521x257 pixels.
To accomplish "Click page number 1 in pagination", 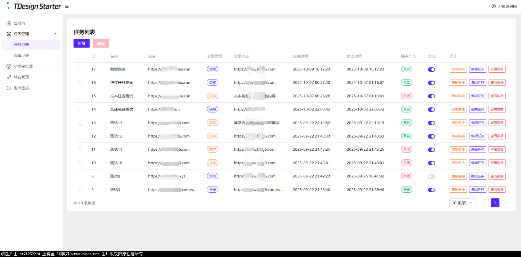I will [x=495, y=203].
